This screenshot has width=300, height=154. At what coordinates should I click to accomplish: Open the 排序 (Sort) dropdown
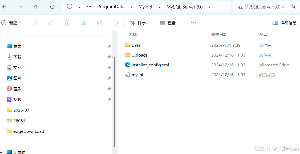point(140,23)
